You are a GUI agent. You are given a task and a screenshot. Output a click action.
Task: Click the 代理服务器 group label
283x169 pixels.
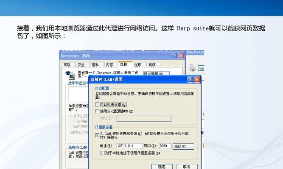point(104,127)
